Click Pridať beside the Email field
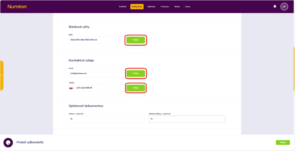 click(136, 73)
